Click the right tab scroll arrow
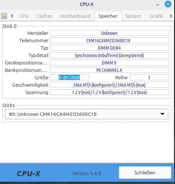 (x=171, y=16)
